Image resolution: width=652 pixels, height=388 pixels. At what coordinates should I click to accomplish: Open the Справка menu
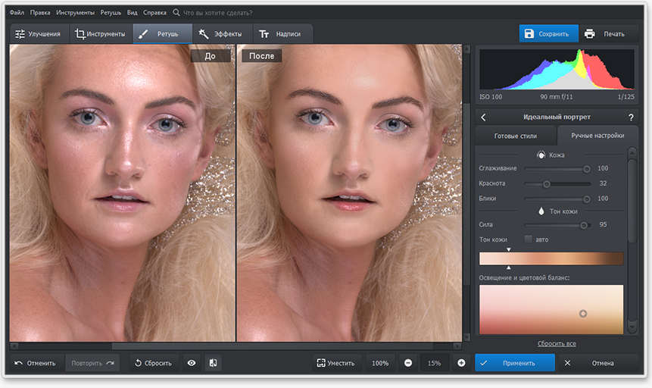(154, 12)
